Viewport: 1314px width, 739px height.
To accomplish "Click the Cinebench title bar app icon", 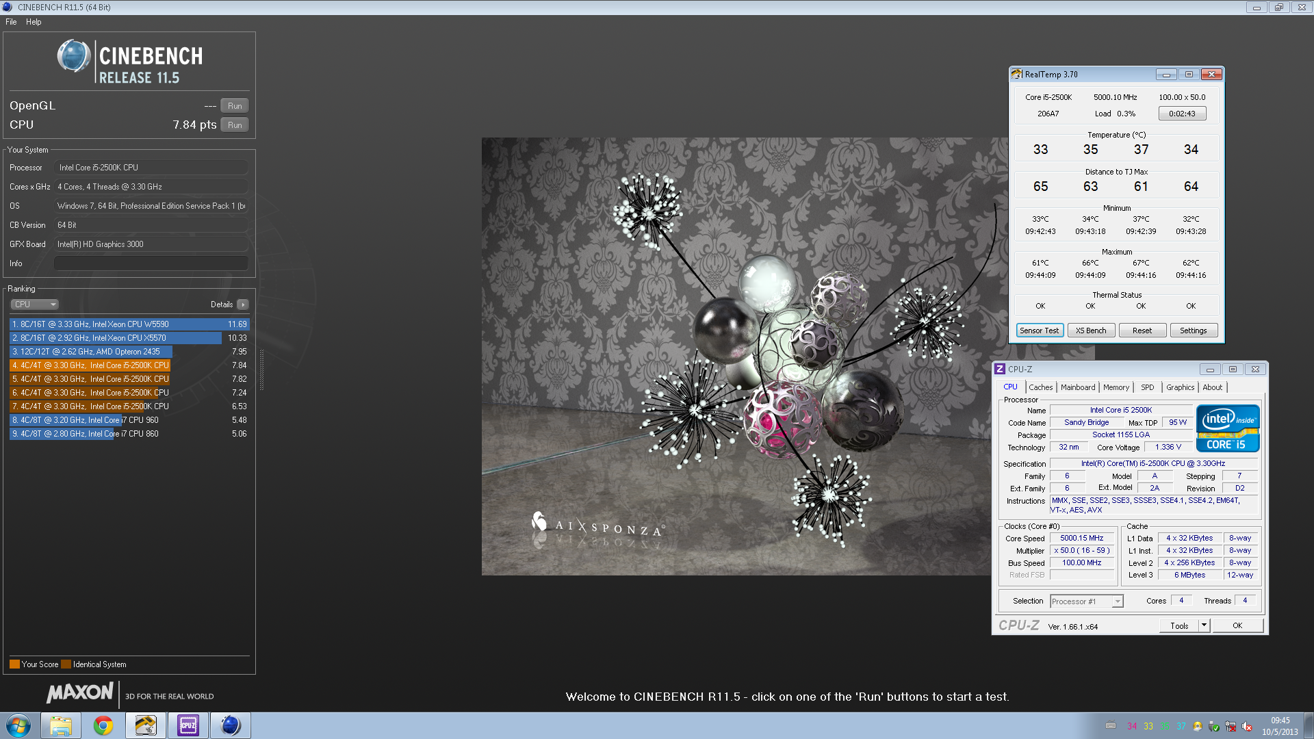I will [x=8, y=7].
